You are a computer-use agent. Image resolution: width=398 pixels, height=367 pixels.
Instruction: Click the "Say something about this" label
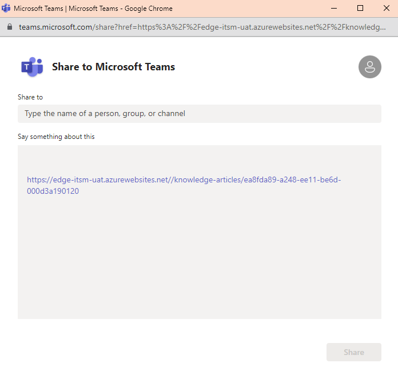(56, 137)
